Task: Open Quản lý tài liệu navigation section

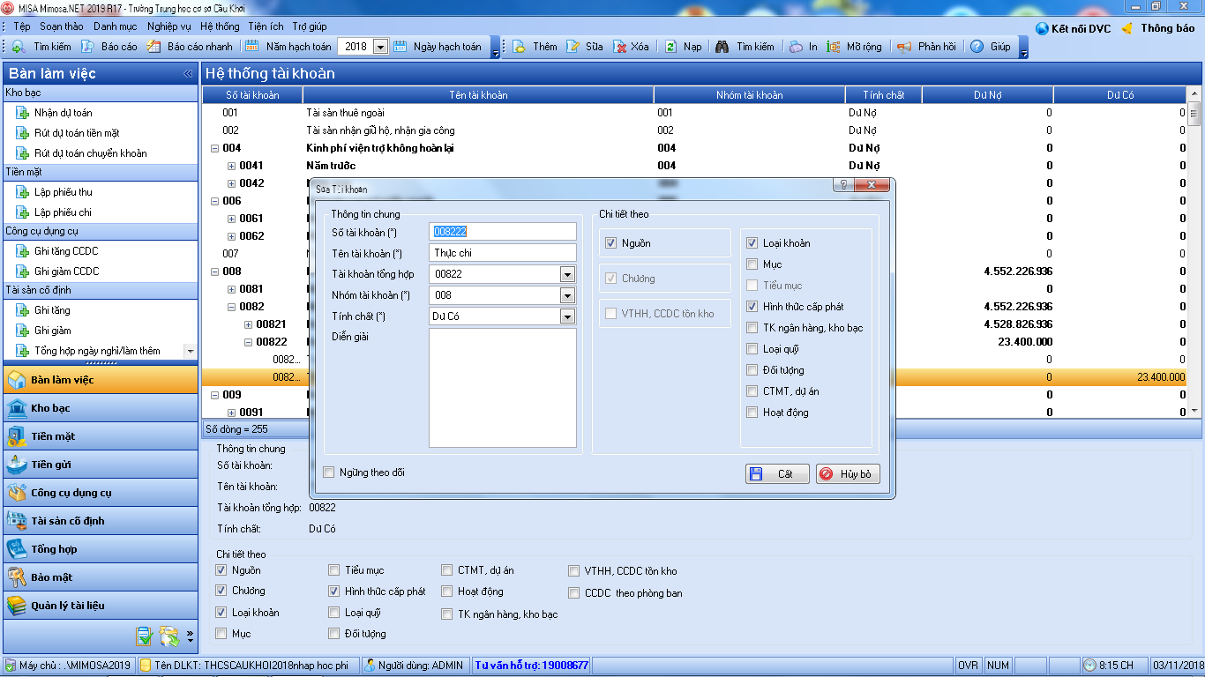Action: [100, 606]
